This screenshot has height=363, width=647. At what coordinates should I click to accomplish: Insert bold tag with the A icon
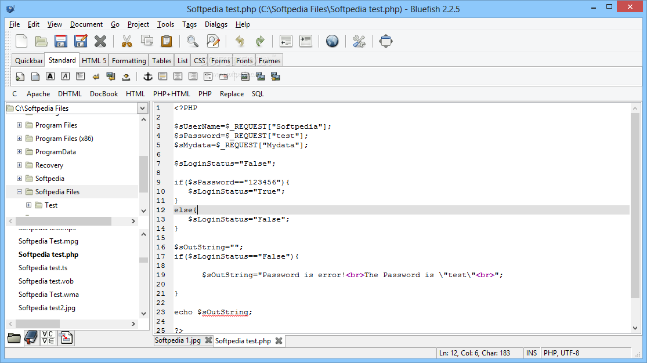point(50,77)
